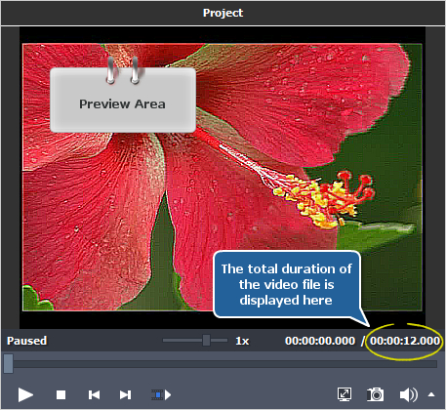Viewport: 446px width, 410px height.
Task: Click the Preview Area label
Action: (122, 104)
